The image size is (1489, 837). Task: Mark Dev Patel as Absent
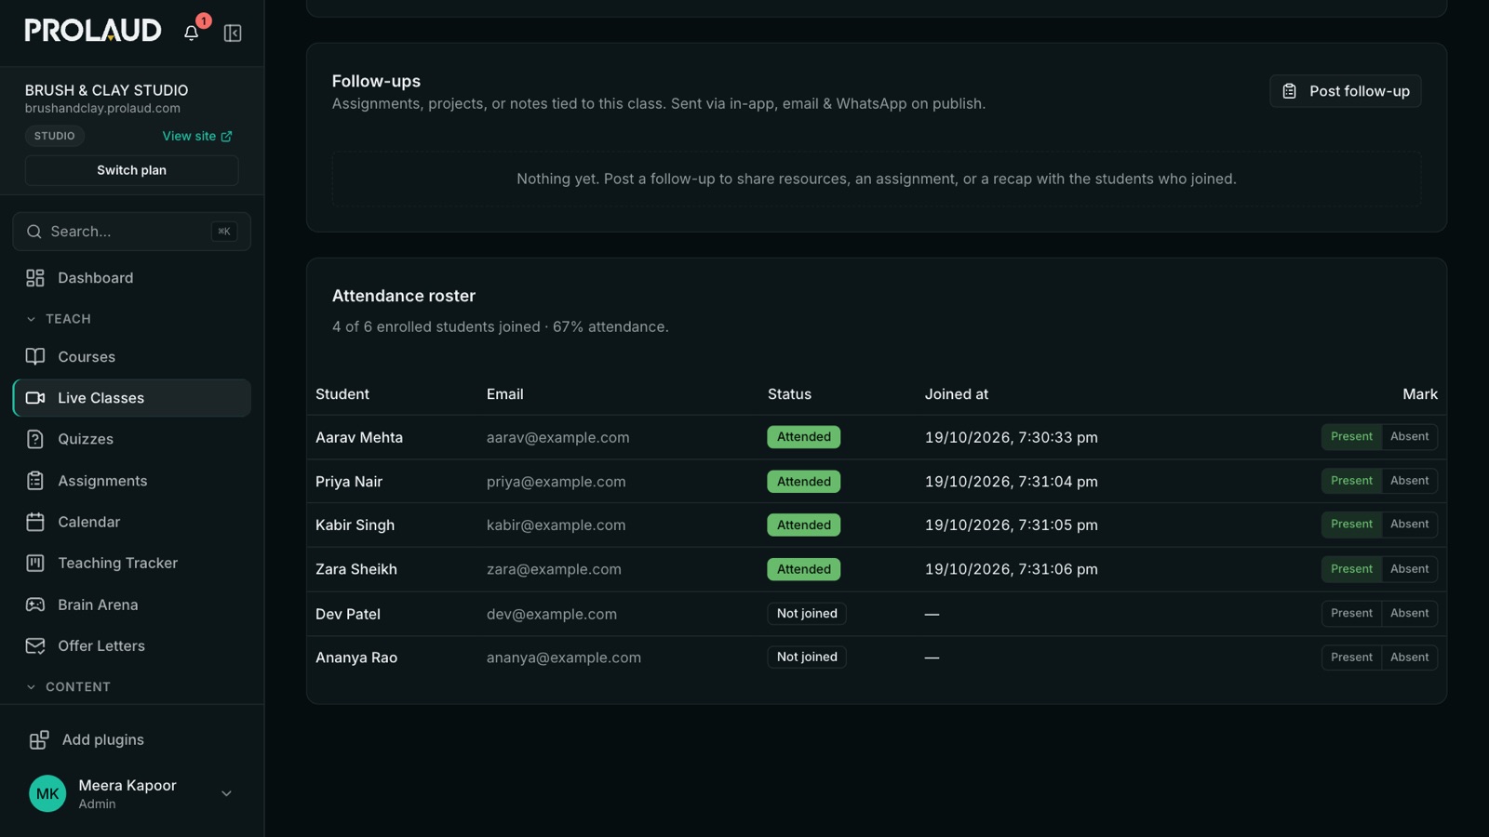pyautogui.click(x=1409, y=614)
